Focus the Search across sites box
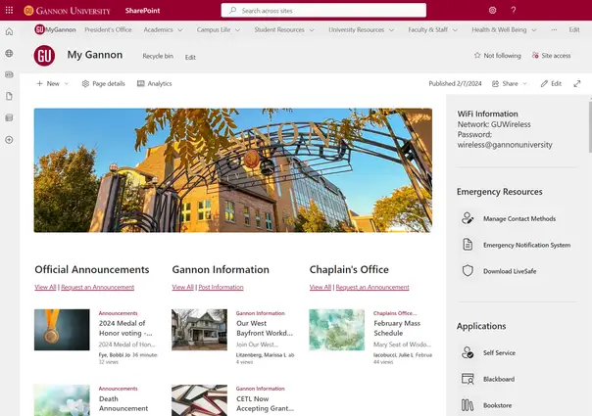This screenshot has height=416, width=592. click(x=323, y=11)
